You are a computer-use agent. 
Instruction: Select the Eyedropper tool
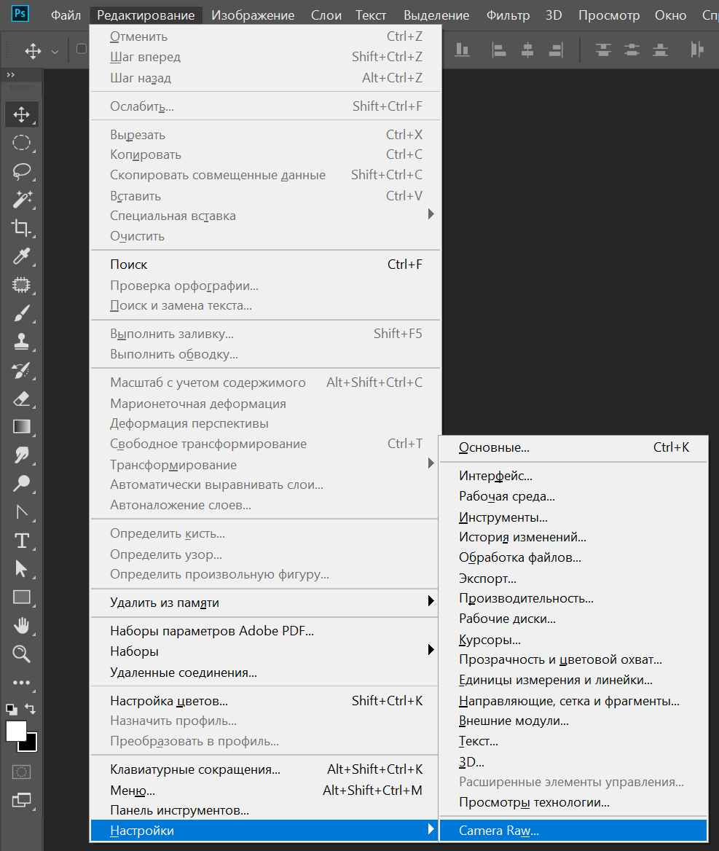(x=22, y=256)
